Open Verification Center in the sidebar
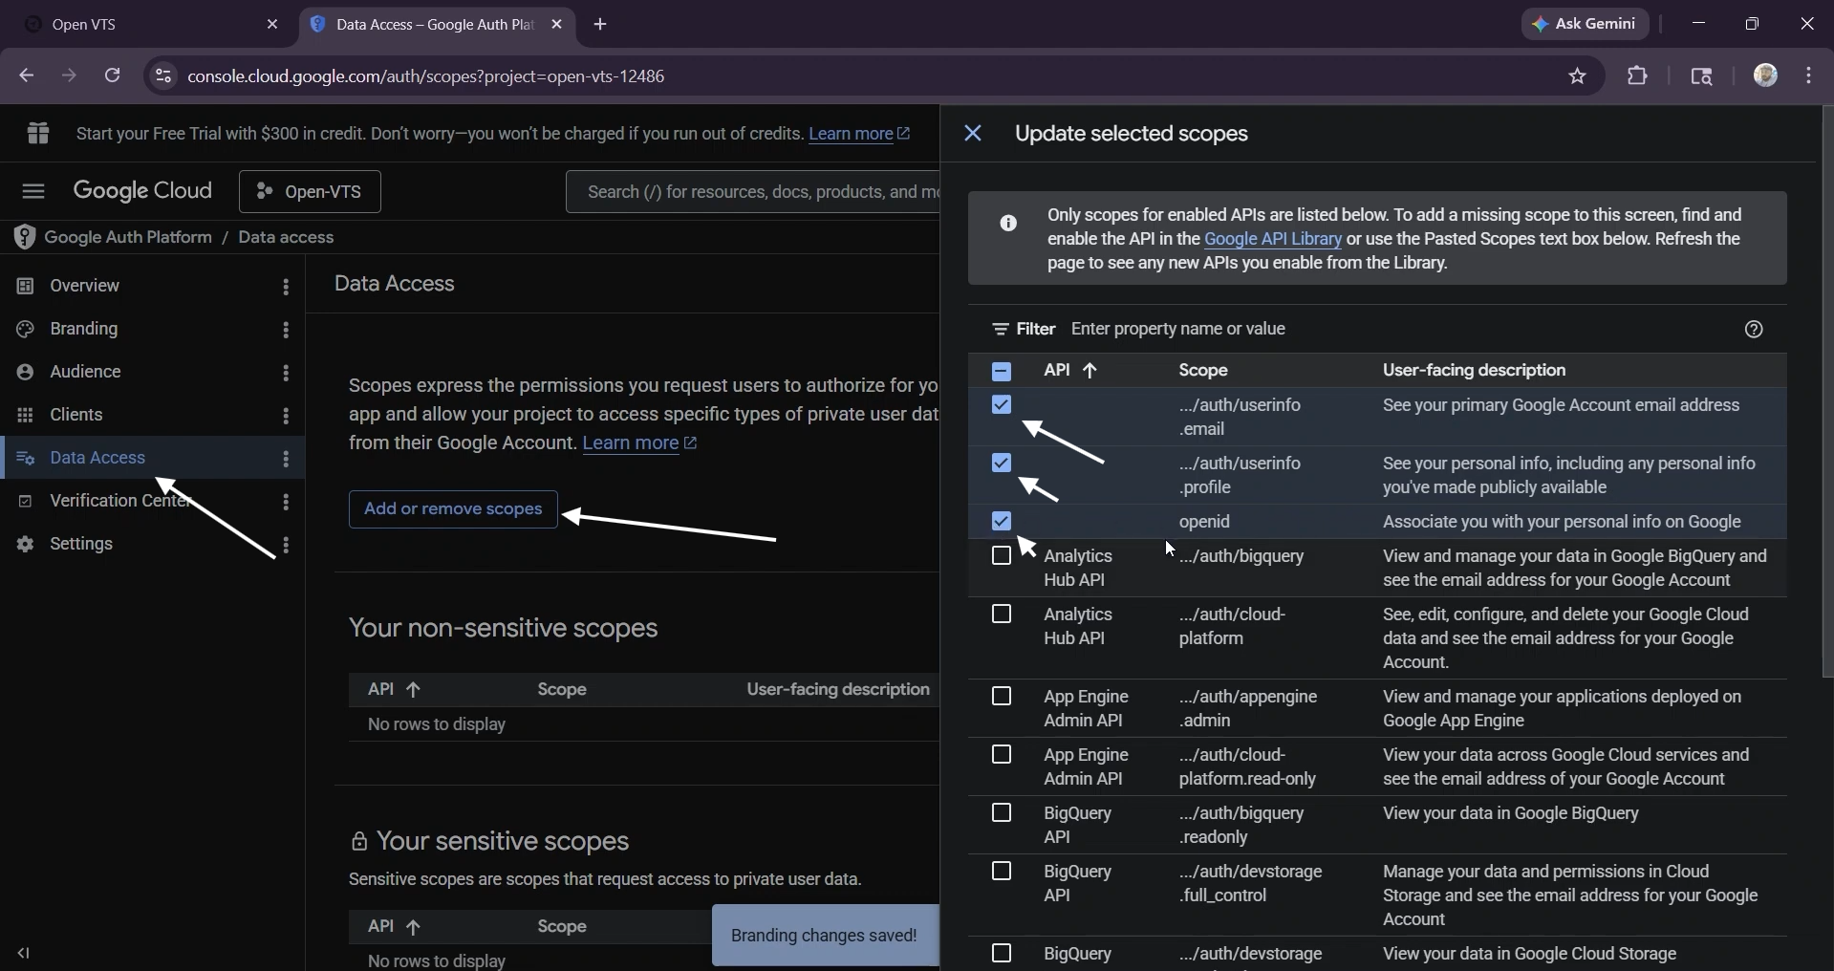 click(120, 501)
